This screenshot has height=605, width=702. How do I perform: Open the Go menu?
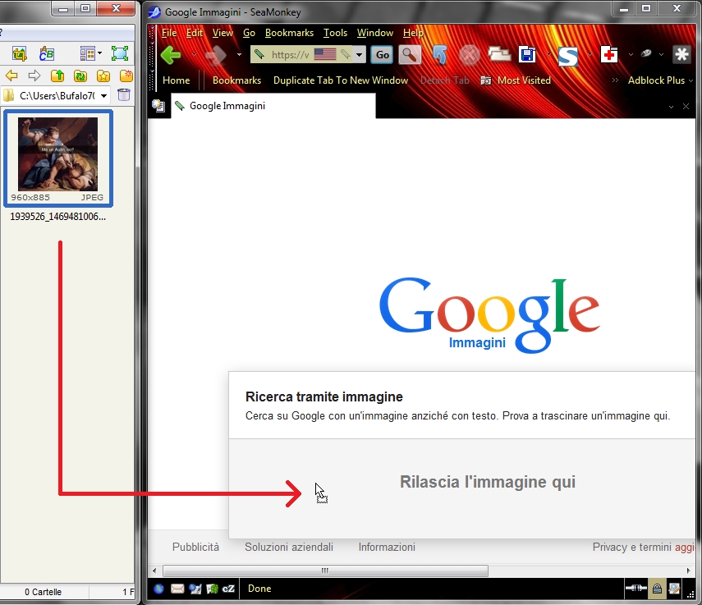249,33
